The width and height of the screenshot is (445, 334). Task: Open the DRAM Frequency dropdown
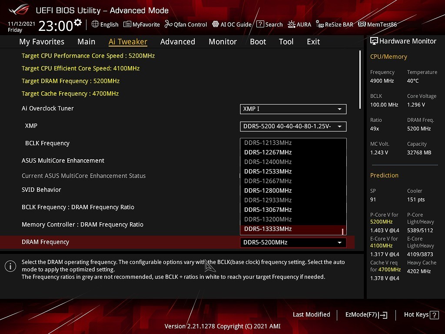coord(293,243)
